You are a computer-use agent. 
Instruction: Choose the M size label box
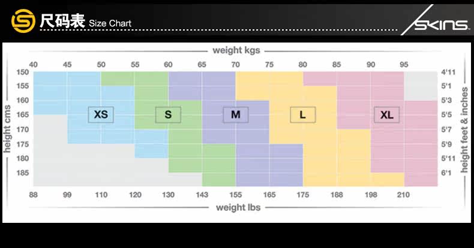[236, 114]
